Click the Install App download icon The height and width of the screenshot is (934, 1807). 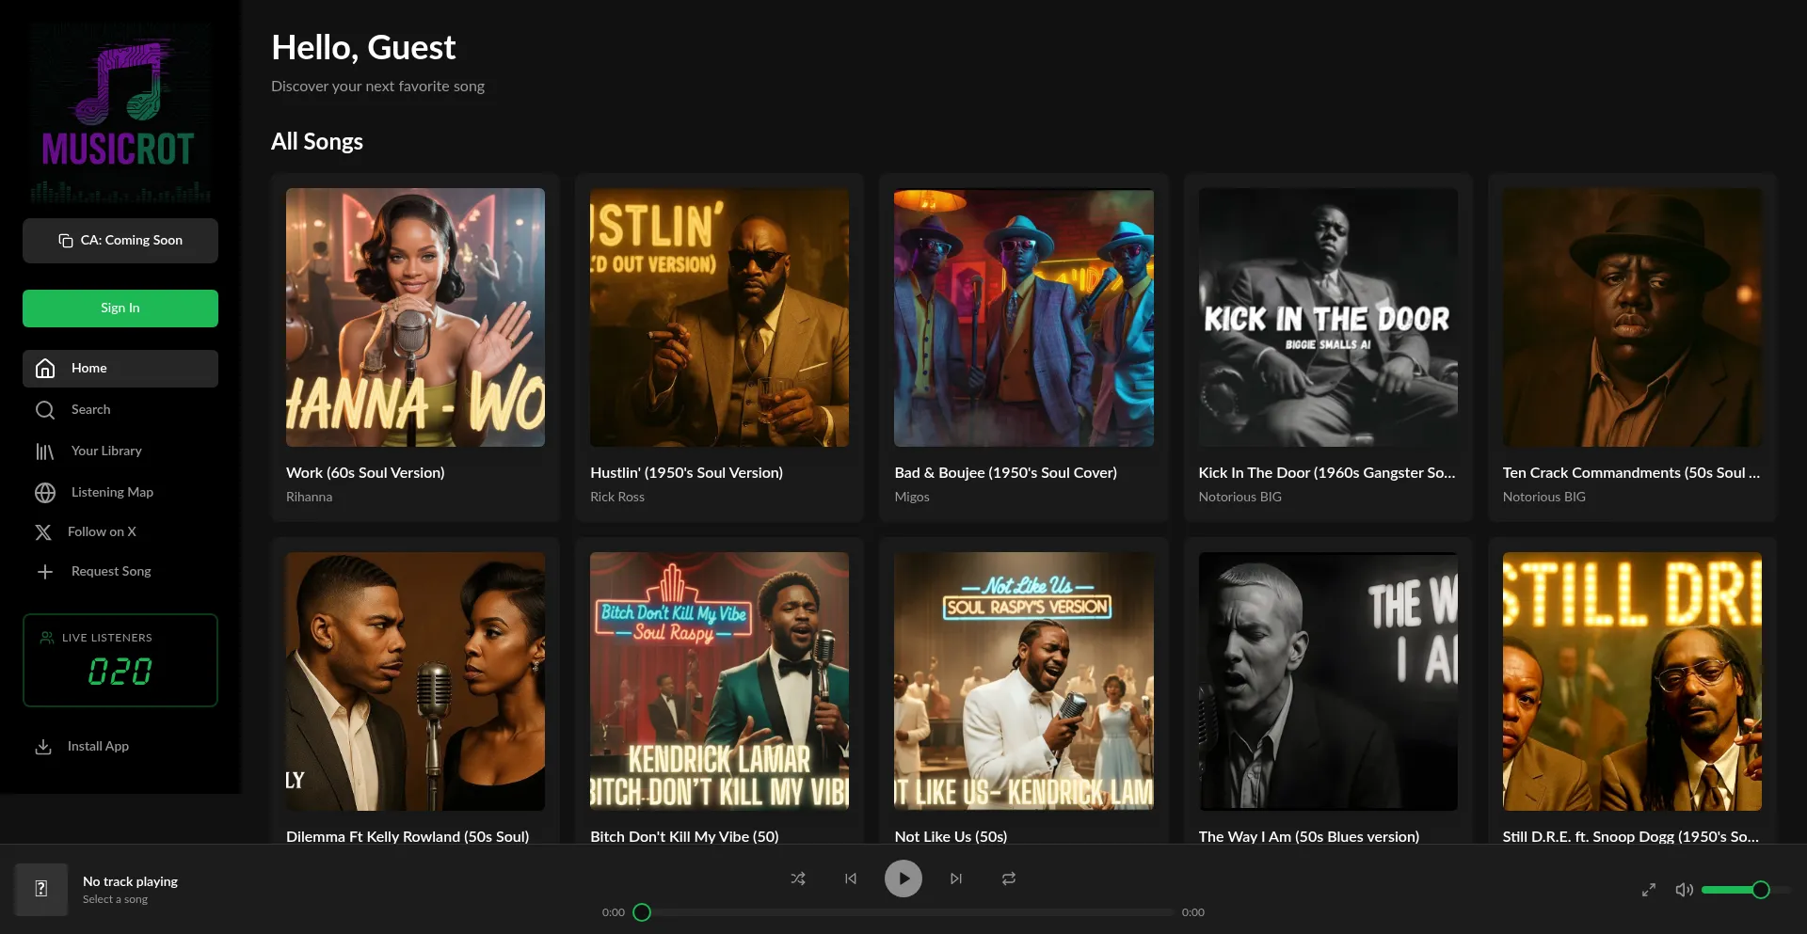click(x=43, y=746)
